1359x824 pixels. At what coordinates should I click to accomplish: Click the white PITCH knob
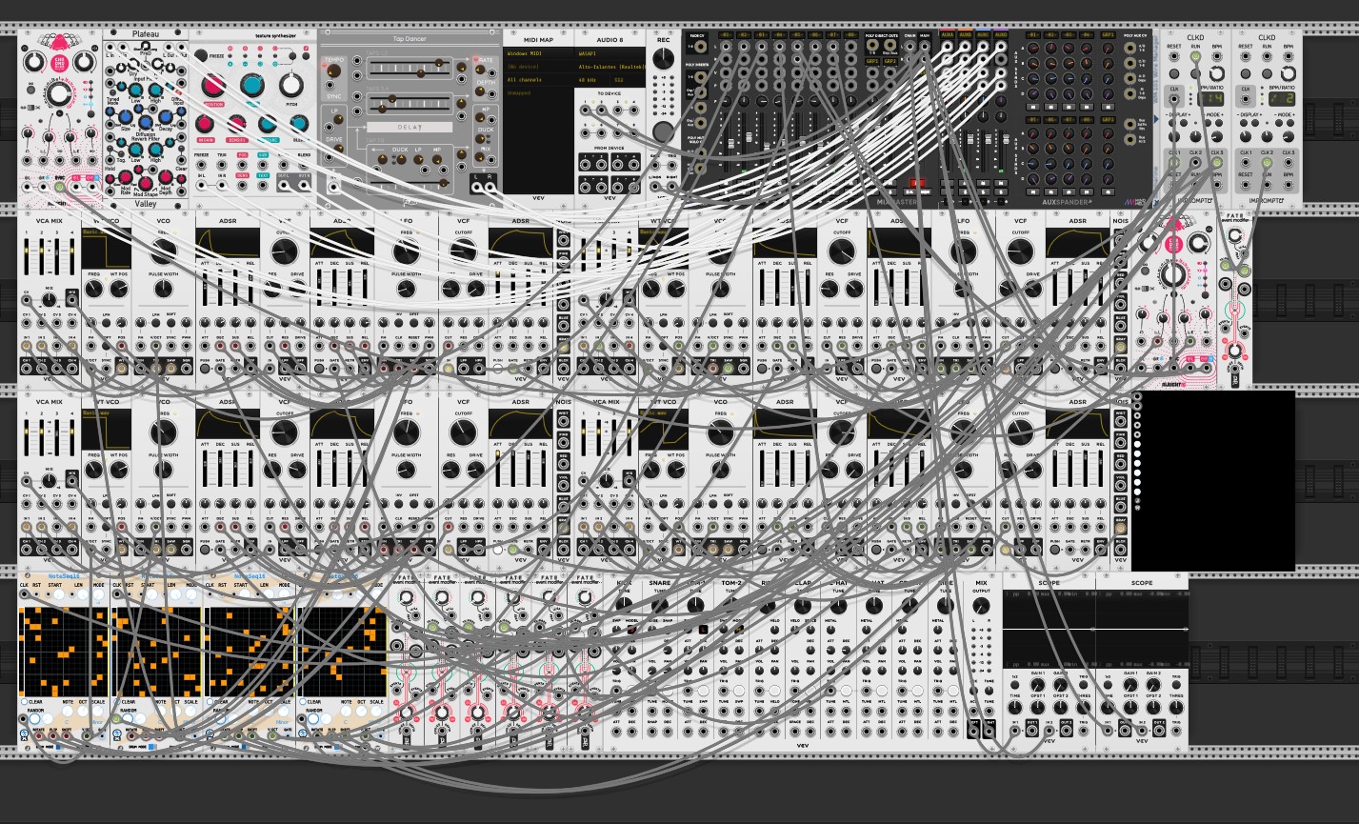(x=291, y=86)
